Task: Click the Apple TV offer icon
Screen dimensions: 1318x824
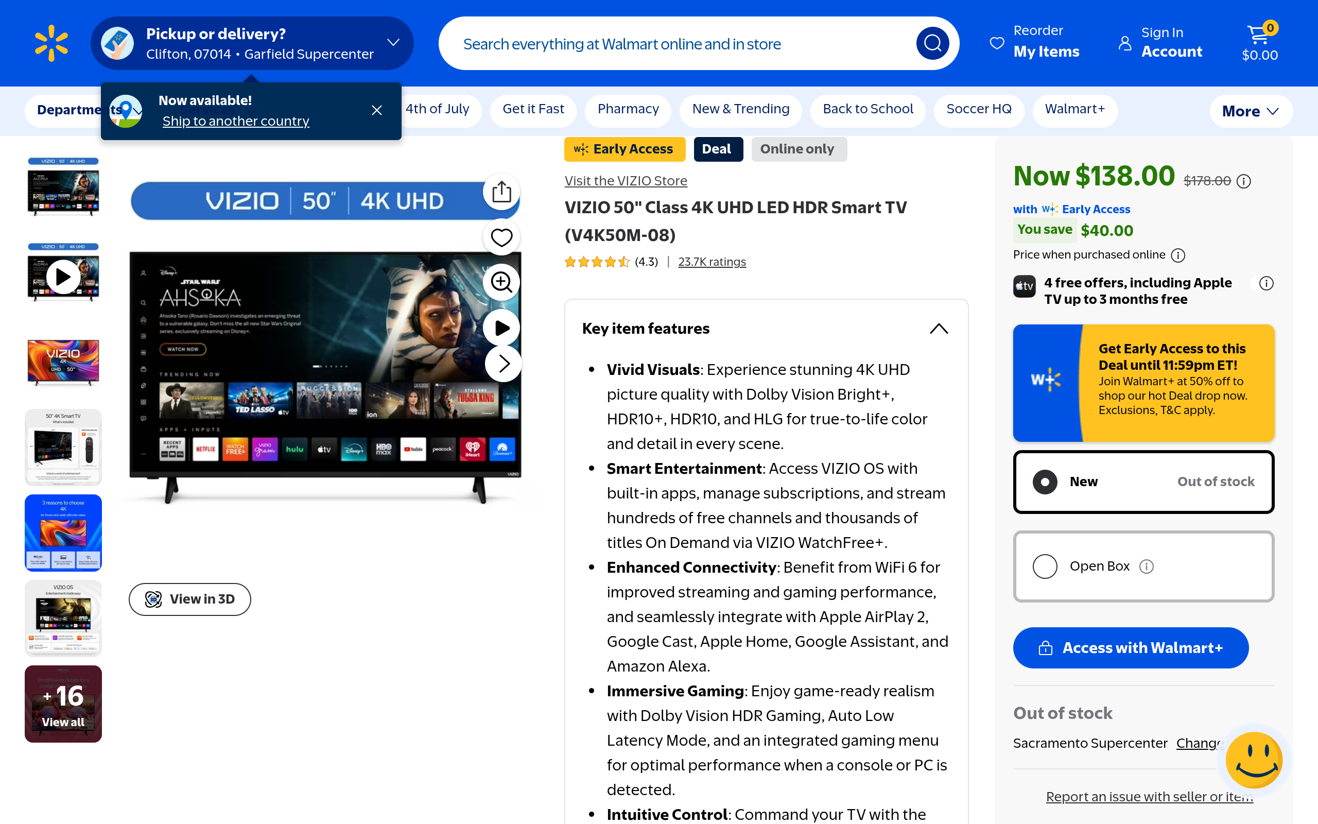Action: coord(1025,286)
